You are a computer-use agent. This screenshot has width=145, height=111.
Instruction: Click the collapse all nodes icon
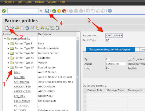tap(57, 28)
